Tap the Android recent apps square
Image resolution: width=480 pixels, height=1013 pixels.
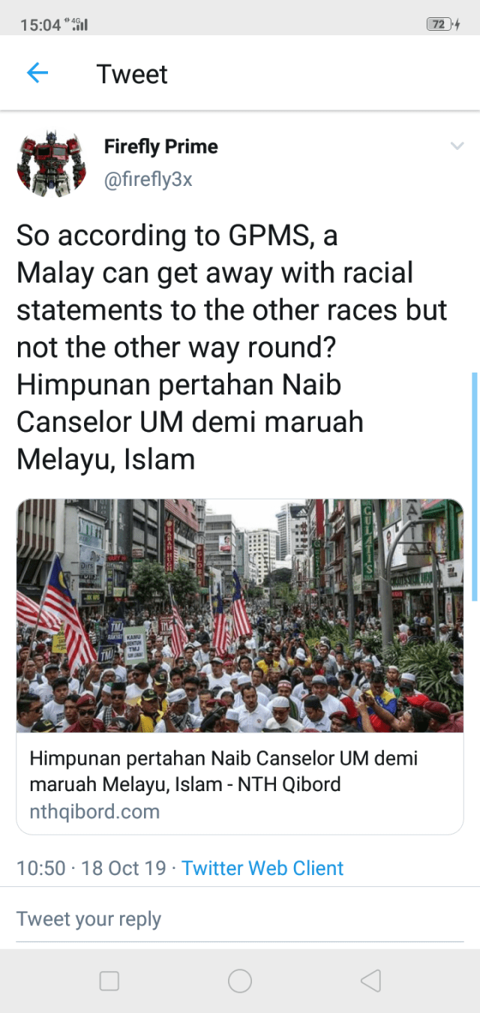tap(109, 981)
